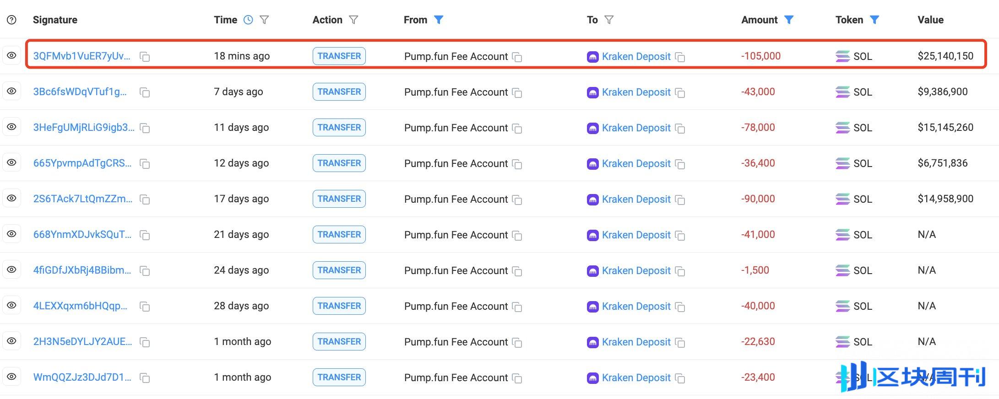Select the amount -1,500

755,270
